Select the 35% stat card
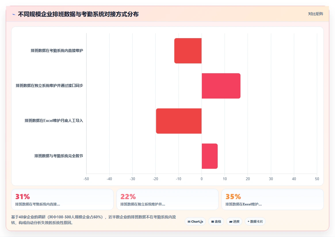The height and width of the screenshot is (237, 335). 273,199
